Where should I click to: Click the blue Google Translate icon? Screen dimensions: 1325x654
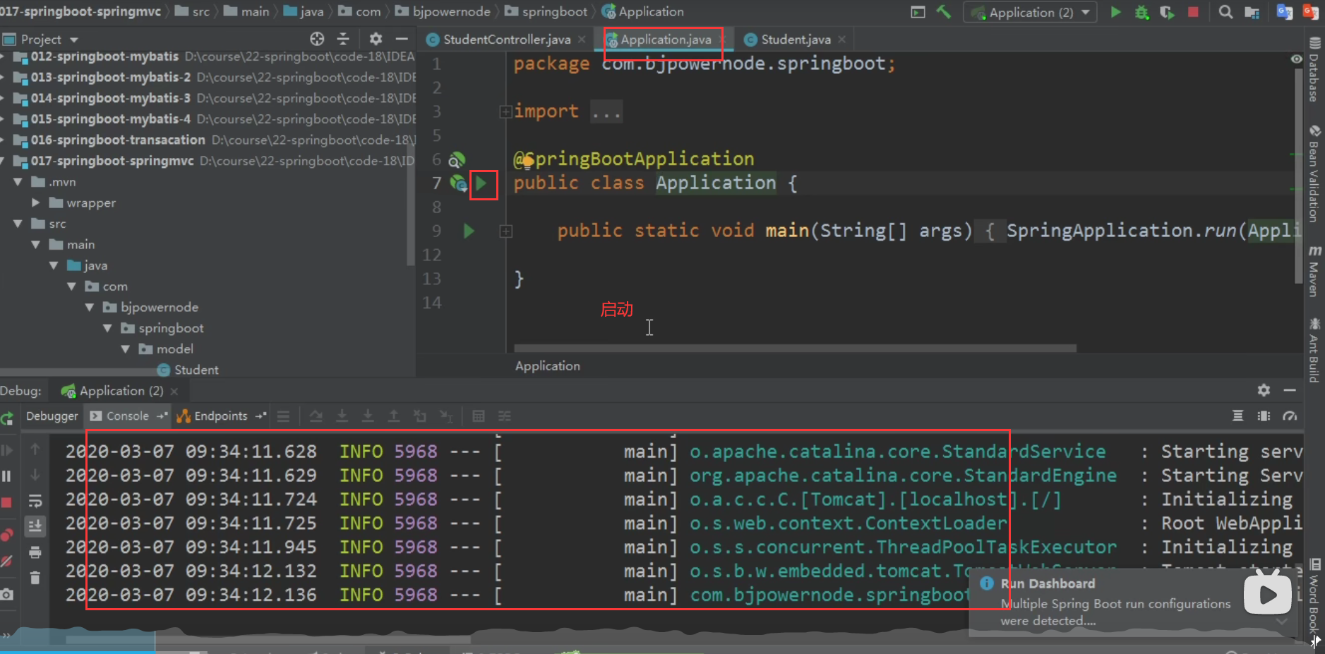click(x=1285, y=12)
